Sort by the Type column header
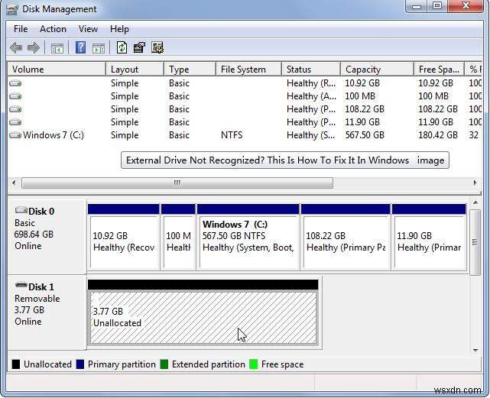Viewport: 490px width, 398px height. 190,70
